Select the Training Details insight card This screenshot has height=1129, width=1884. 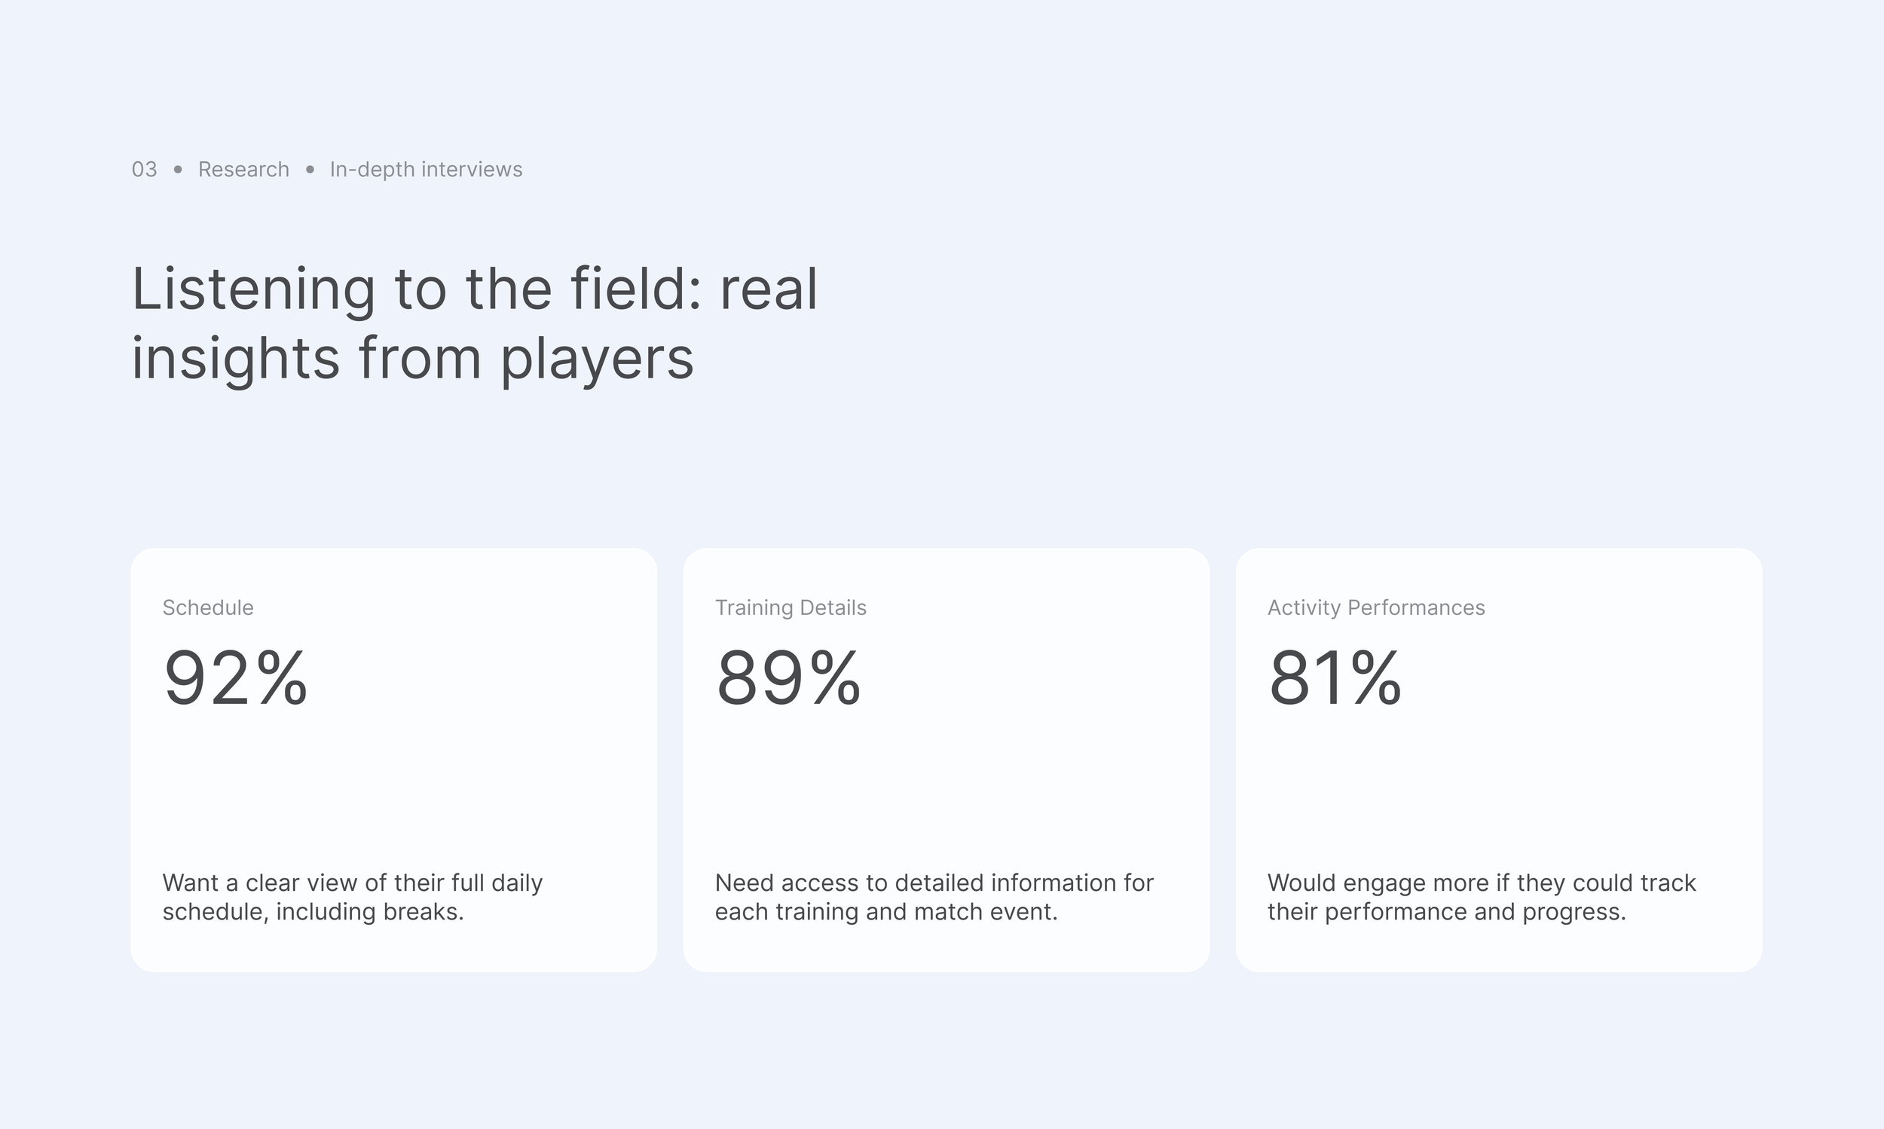(947, 784)
